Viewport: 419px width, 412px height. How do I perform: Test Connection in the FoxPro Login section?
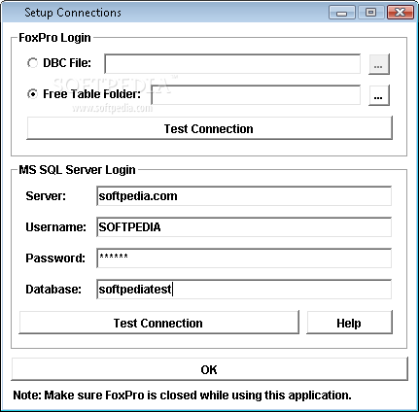coord(209,128)
